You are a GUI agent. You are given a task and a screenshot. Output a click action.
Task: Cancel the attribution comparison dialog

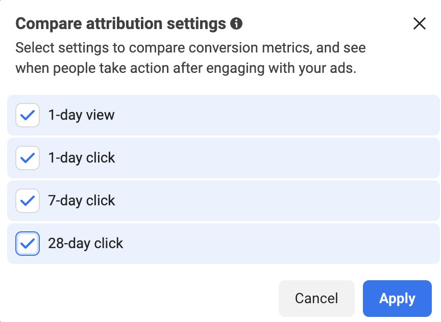(x=316, y=299)
